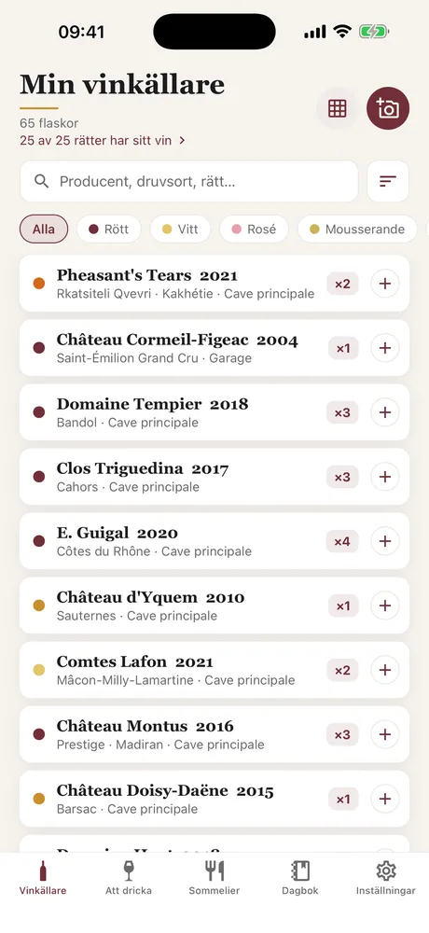Toggle the Rosé filter chip
This screenshot has width=429, height=933.
click(254, 230)
